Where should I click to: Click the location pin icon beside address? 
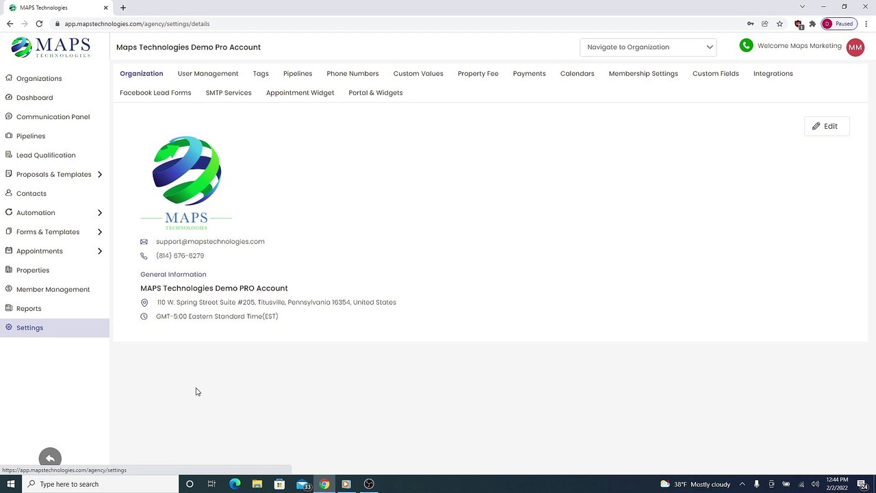144,303
